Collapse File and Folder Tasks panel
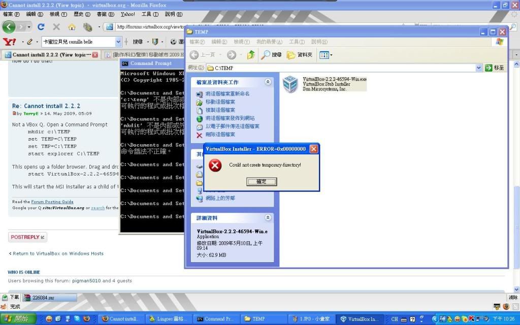Image resolution: width=520 pixels, height=325 pixels. (268, 82)
